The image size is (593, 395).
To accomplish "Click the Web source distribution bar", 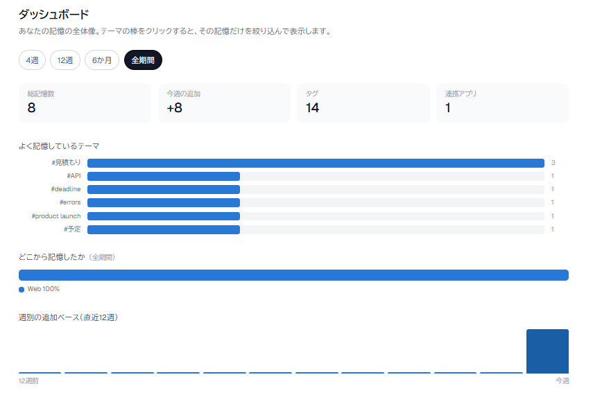I will point(293,275).
